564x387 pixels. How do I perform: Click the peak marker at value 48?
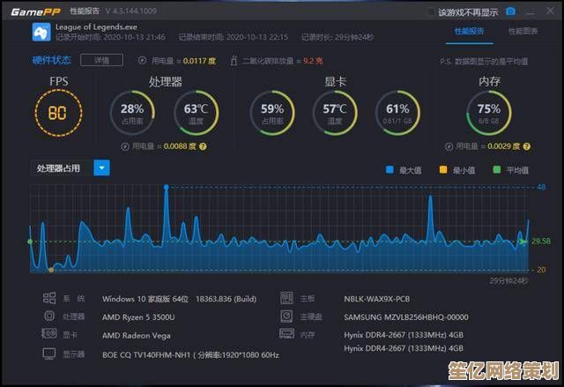(x=167, y=187)
